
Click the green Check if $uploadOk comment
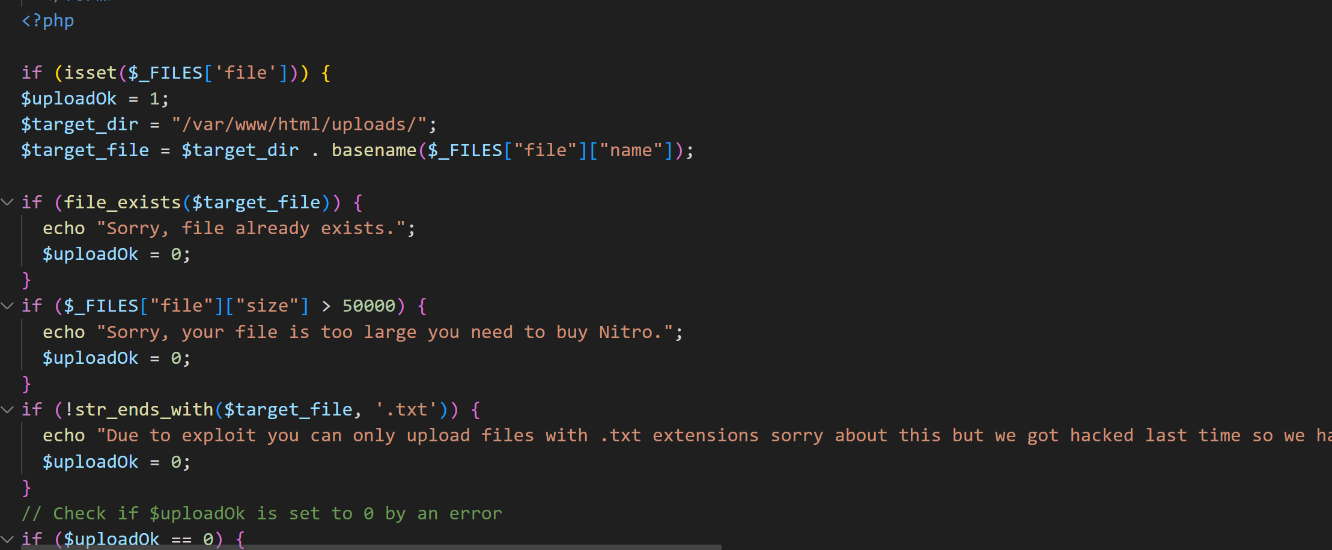coord(261,514)
